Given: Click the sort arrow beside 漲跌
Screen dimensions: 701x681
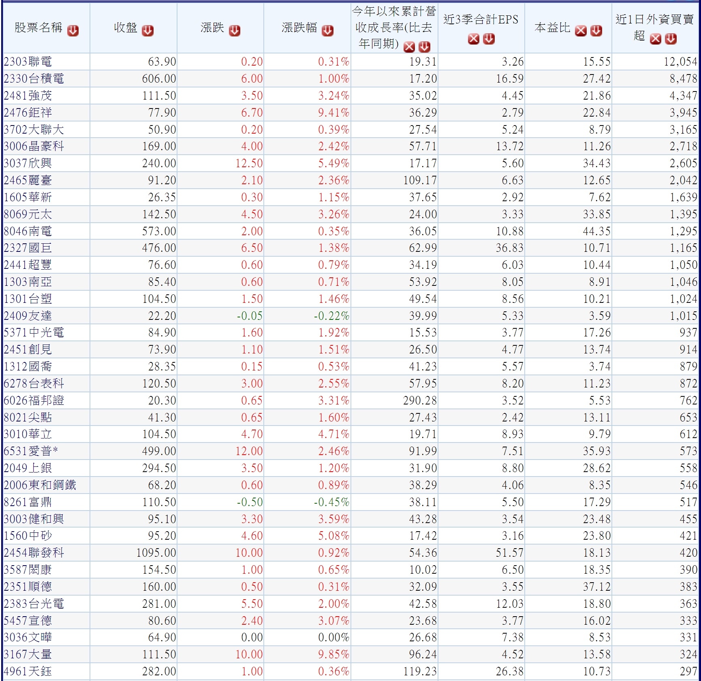Looking at the screenshot, I should point(235,30).
